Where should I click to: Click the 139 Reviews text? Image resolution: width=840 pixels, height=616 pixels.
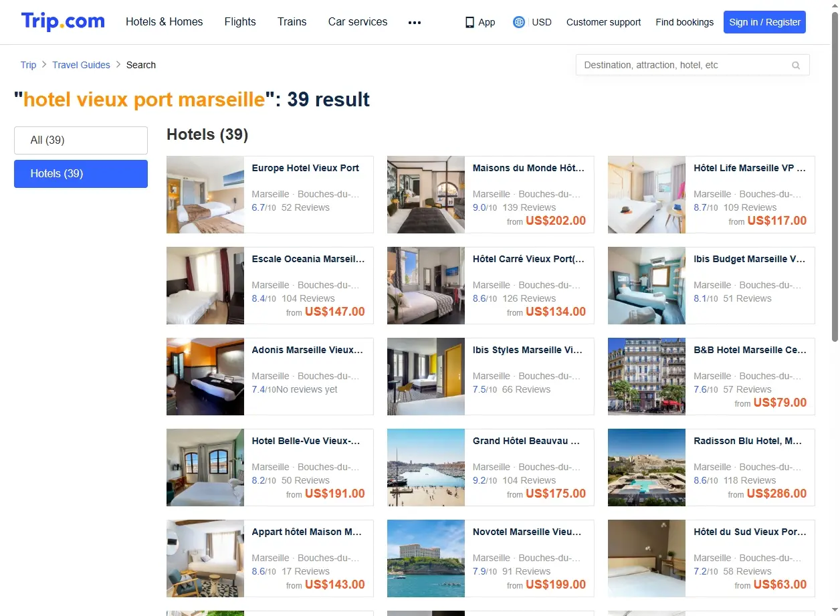pos(529,208)
